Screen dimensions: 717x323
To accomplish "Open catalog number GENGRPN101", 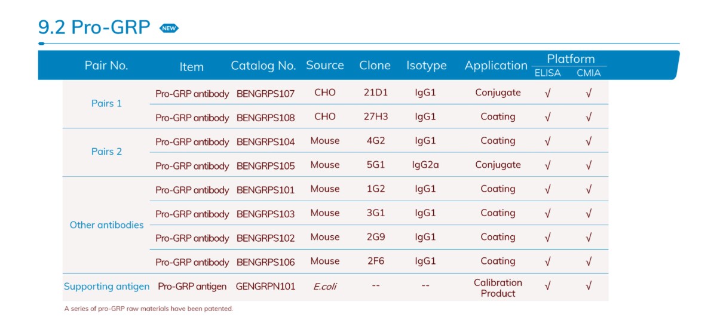I will tap(265, 287).
